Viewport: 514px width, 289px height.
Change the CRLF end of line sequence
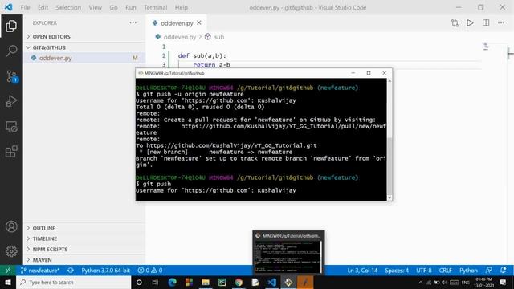tap(445, 271)
